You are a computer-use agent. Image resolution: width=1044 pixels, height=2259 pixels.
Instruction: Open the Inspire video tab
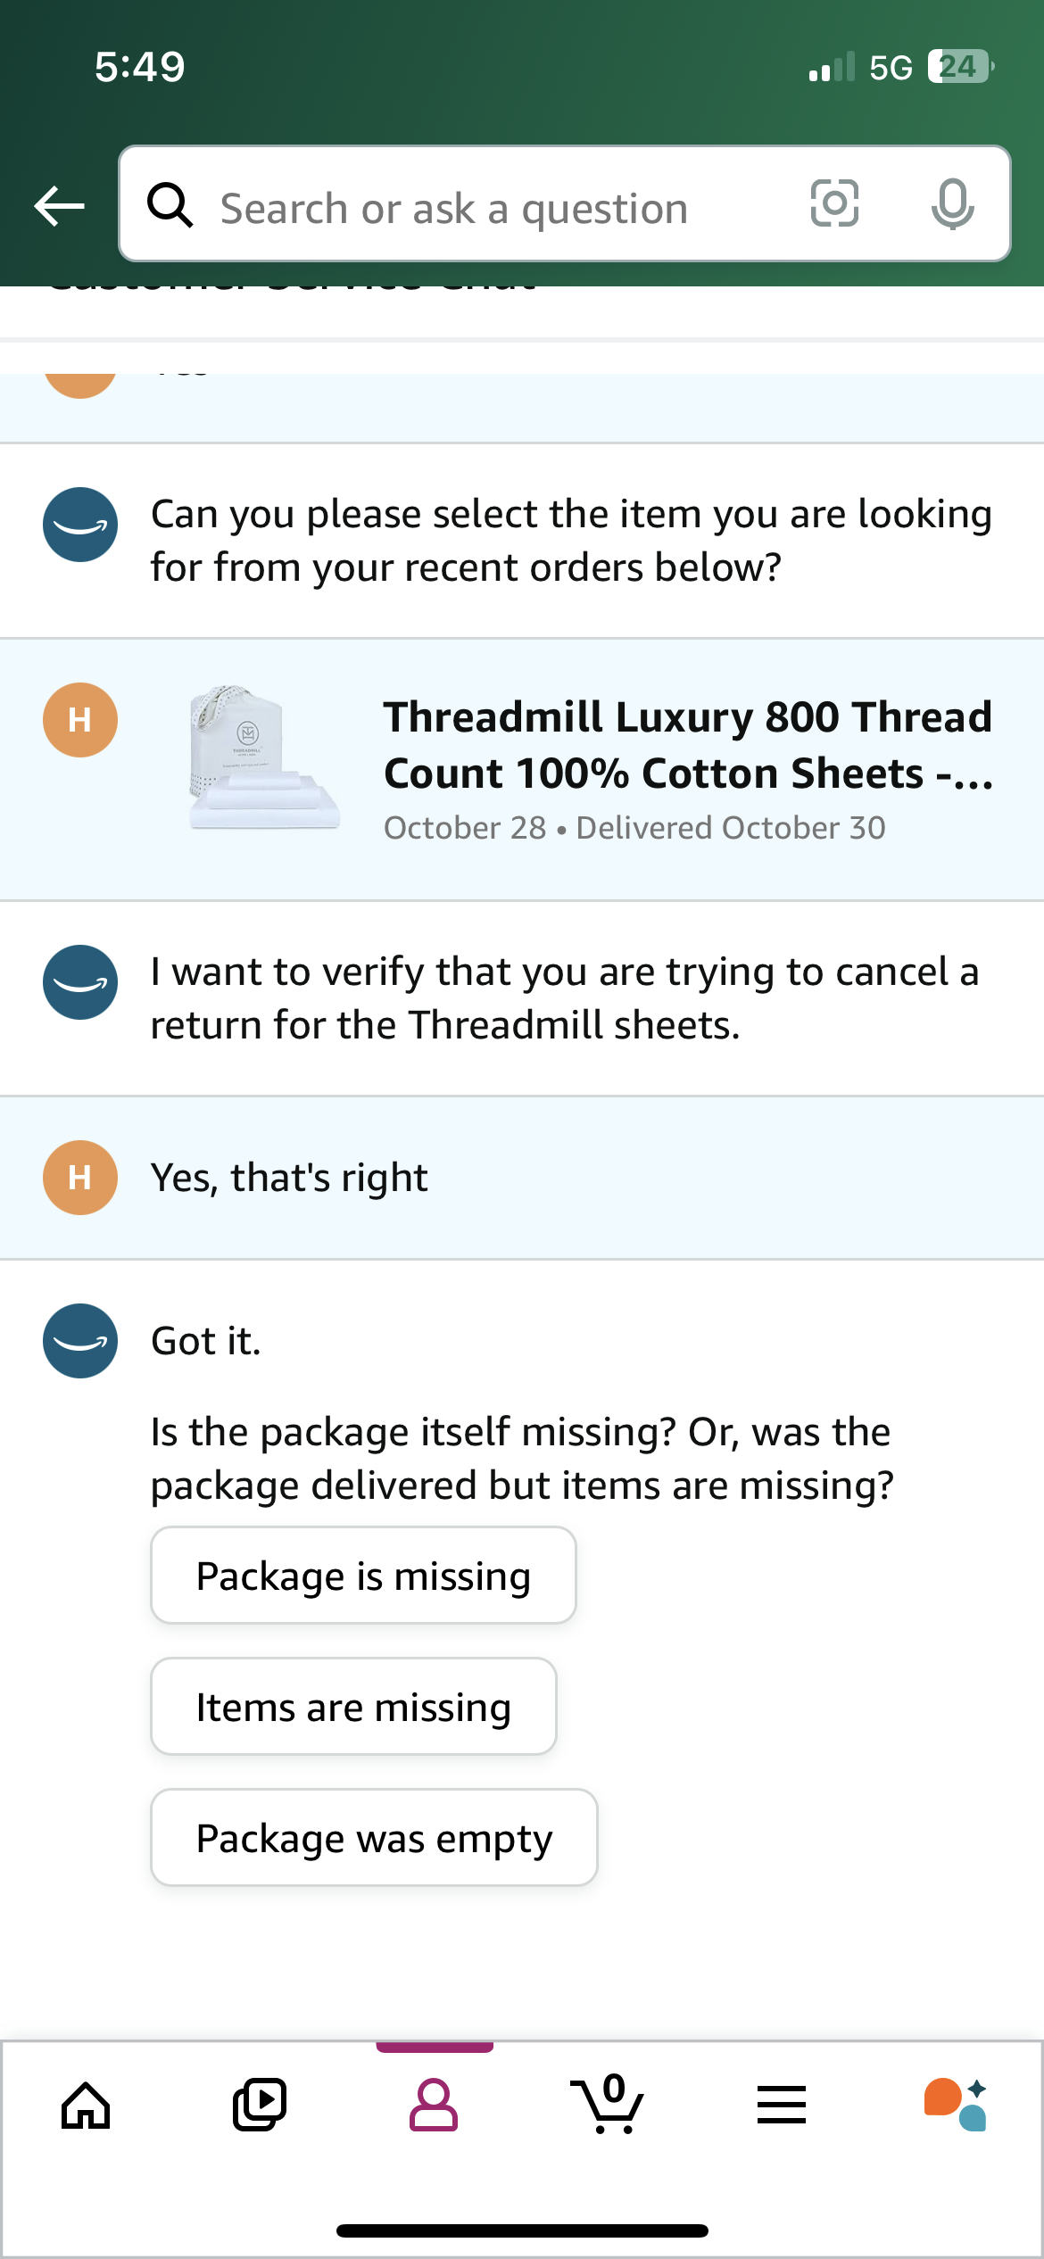(x=260, y=2106)
